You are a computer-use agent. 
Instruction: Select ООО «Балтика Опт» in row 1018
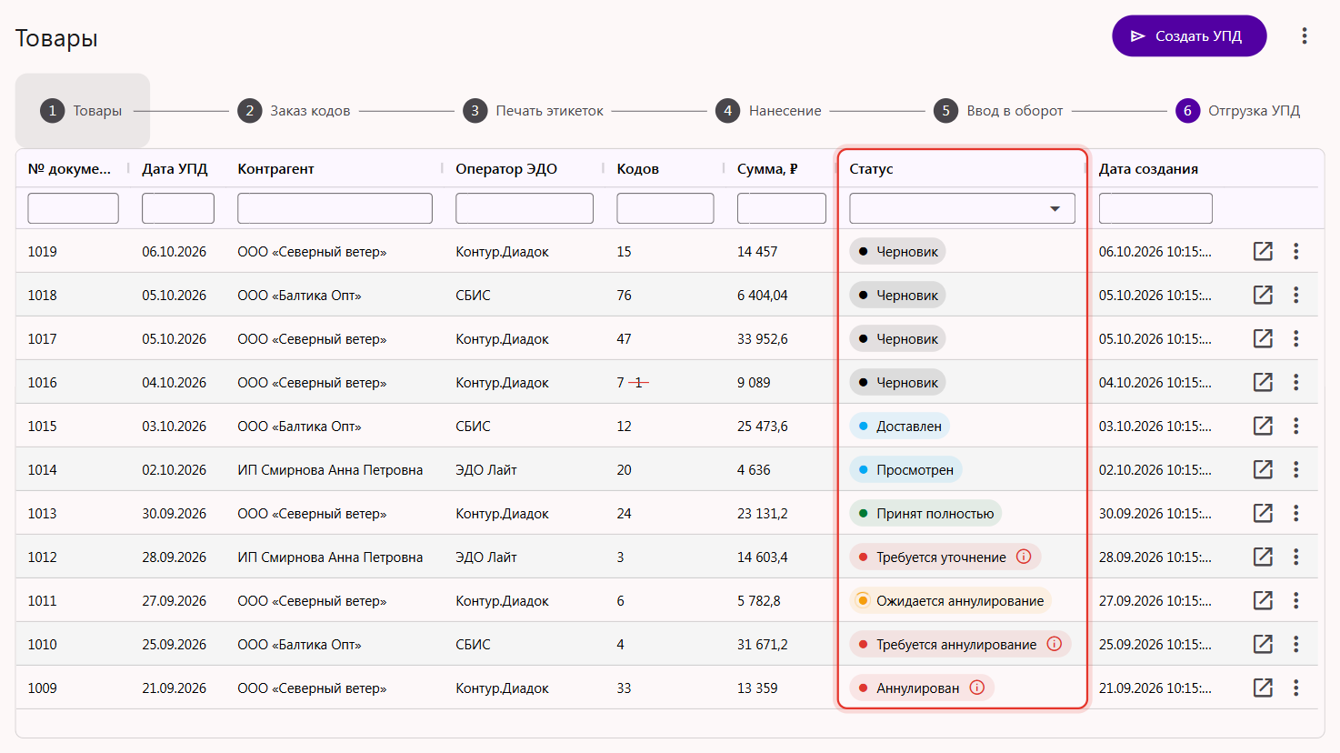(299, 295)
